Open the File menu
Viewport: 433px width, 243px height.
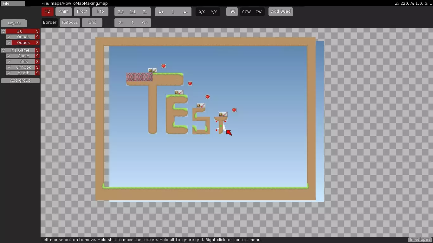click(x=13, y=3)
